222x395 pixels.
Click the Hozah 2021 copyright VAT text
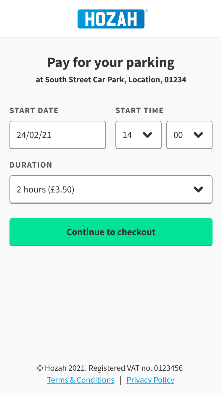110,368
